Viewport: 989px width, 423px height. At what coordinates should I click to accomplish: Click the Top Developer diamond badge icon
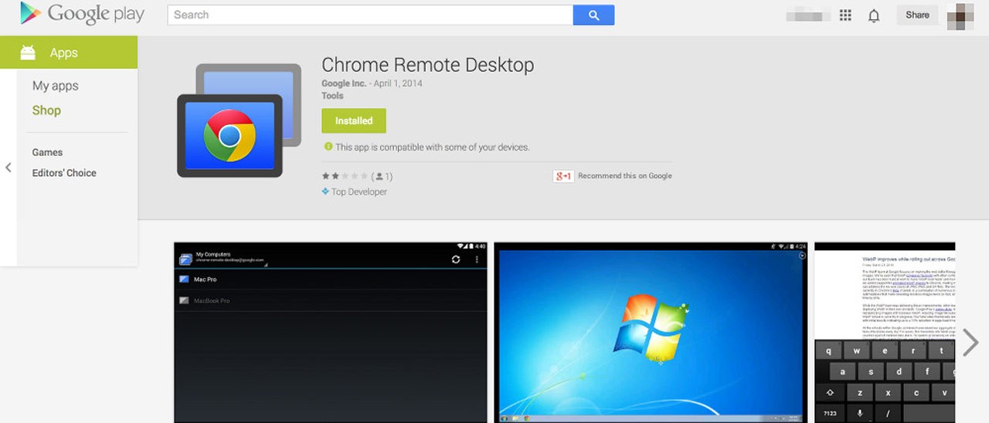point(325,191)
